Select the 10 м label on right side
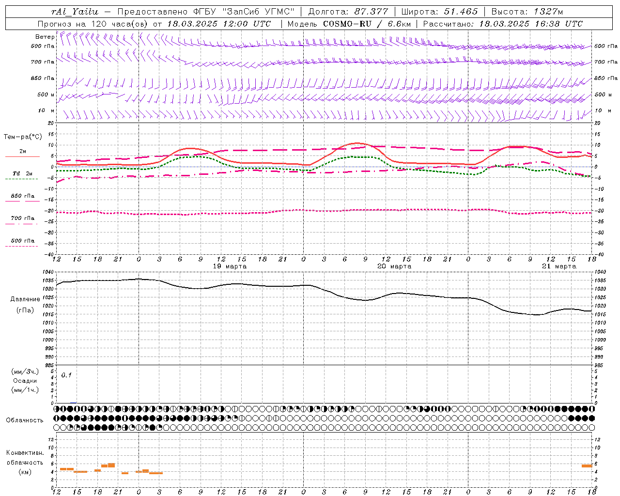The image size is (620, 496). pos(603,111)
